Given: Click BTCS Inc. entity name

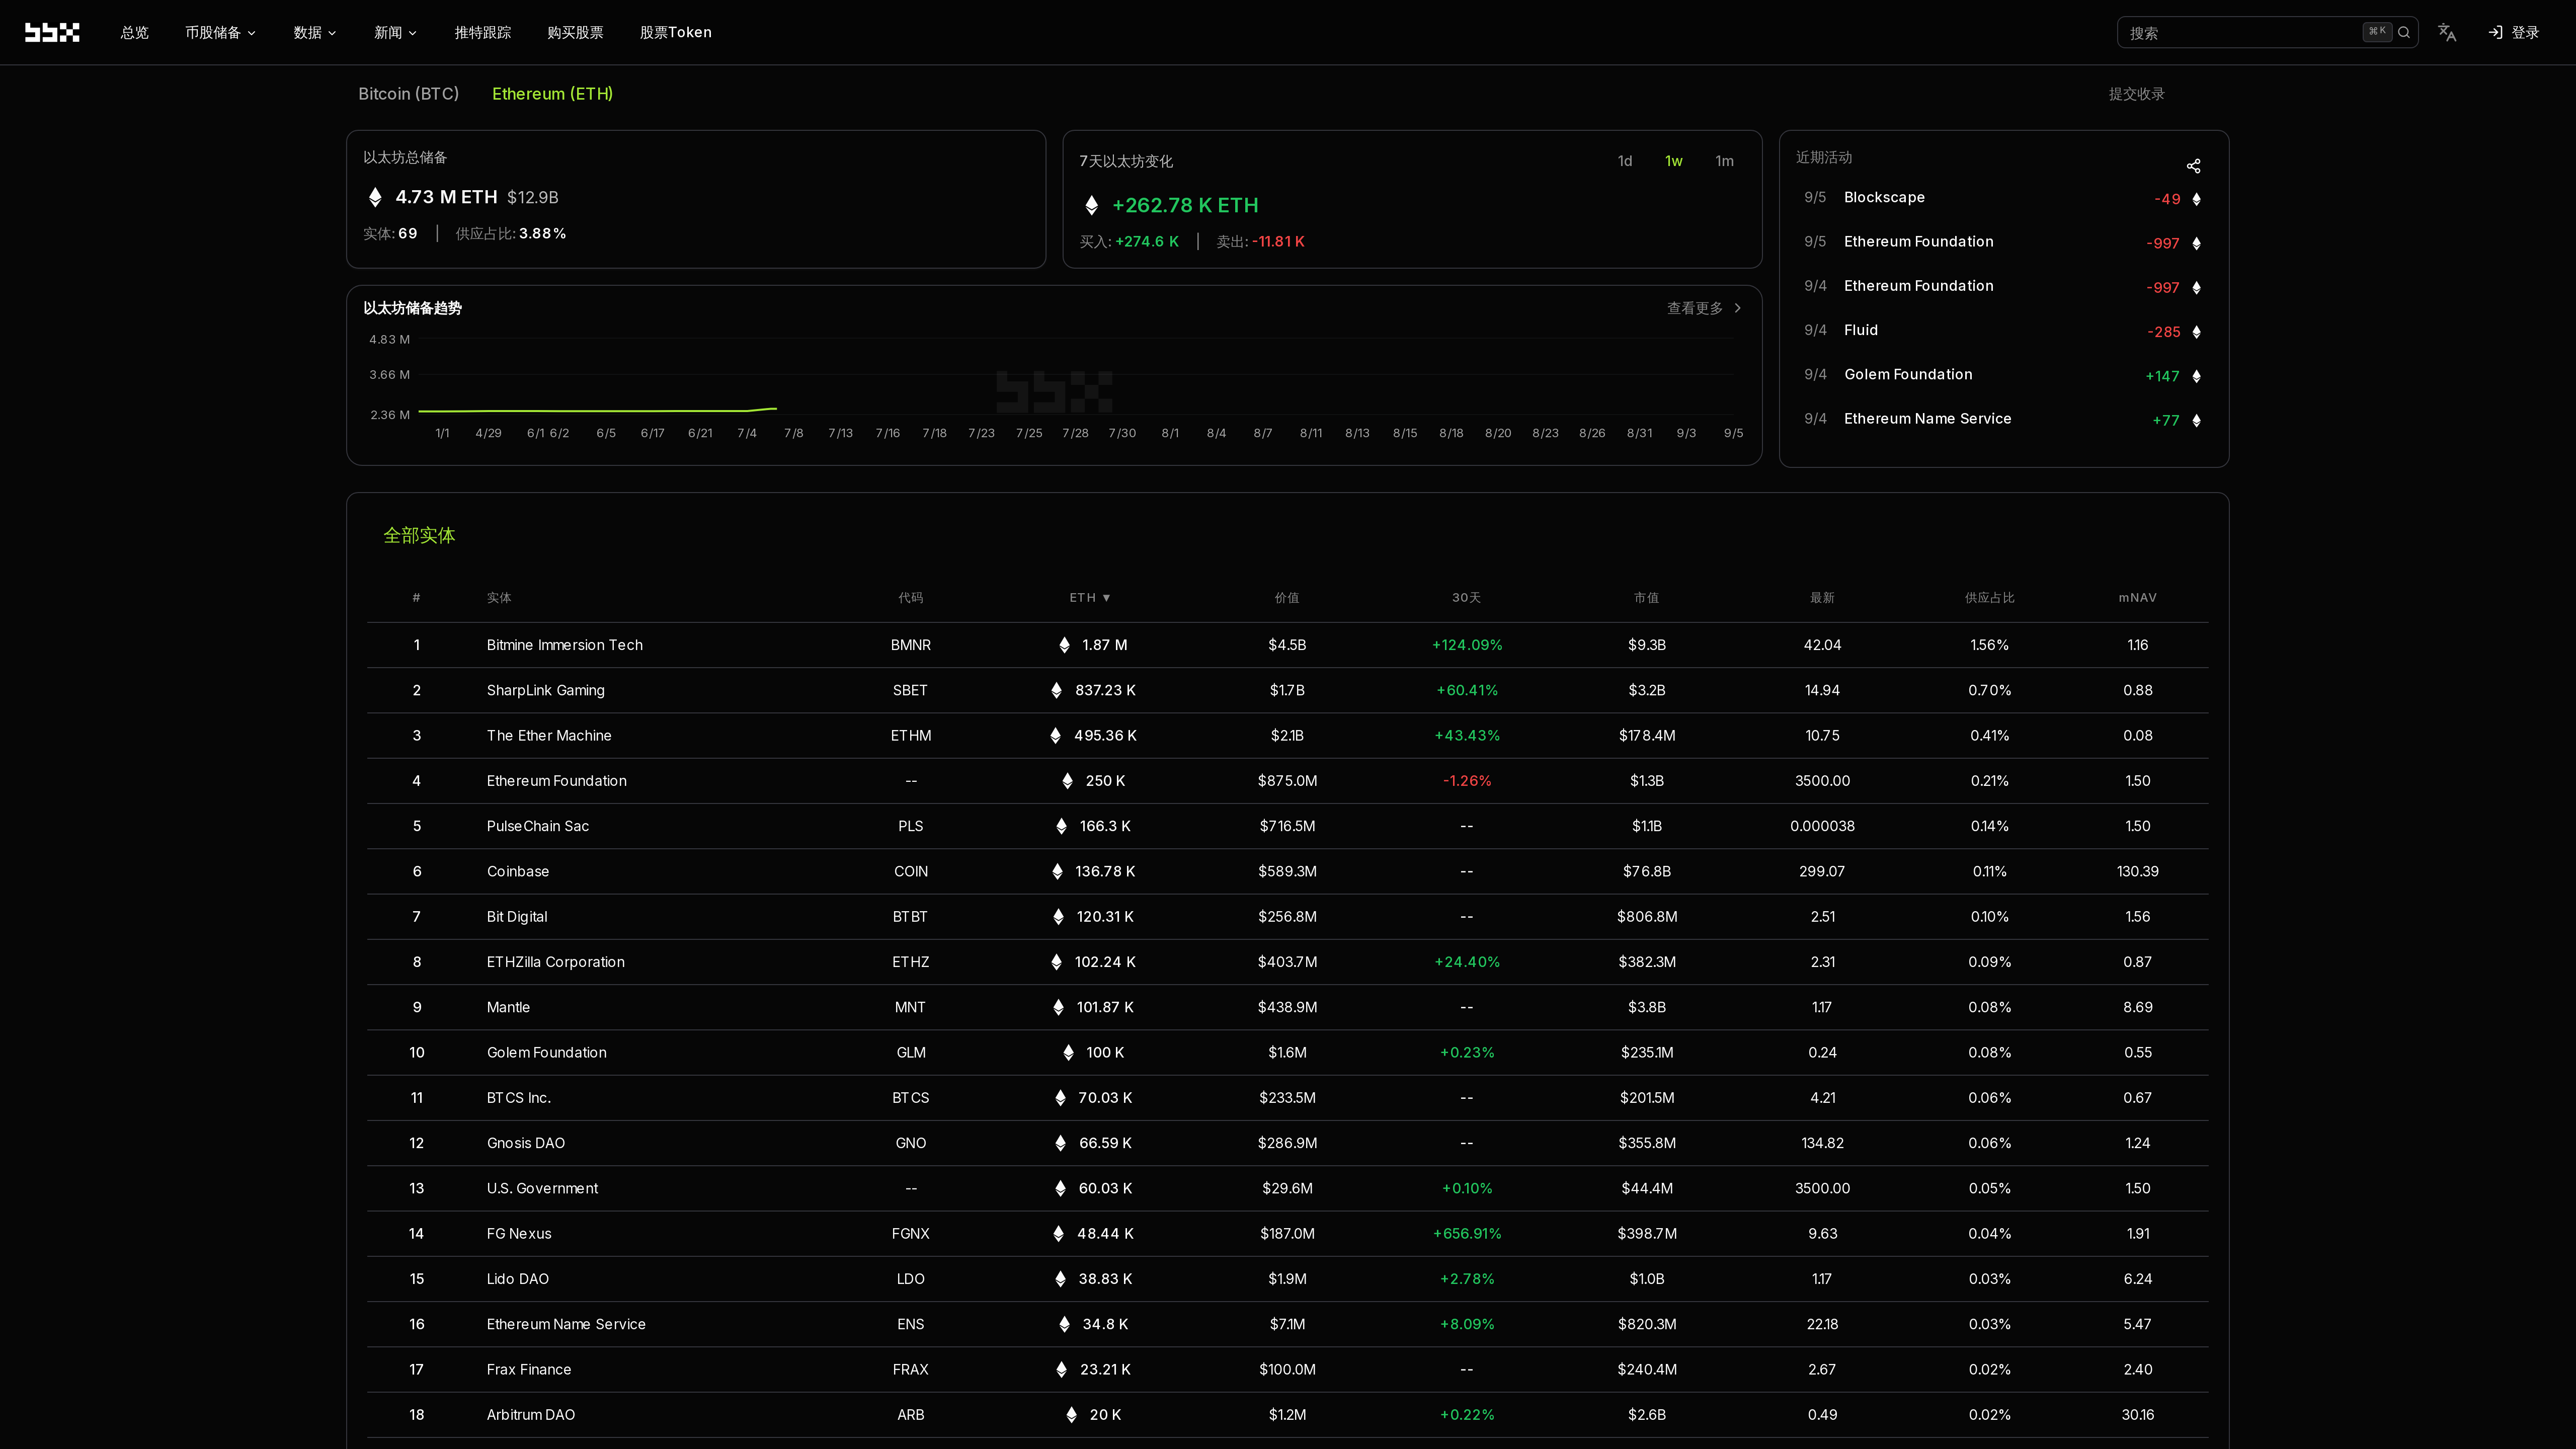Looking at the screenshot, I should click(x=518, y=1098).
